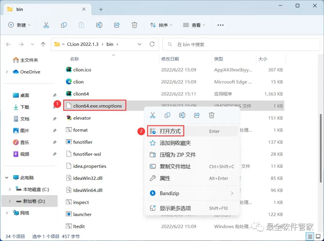
Task: Select the idea.properties file
Action: 86,166
